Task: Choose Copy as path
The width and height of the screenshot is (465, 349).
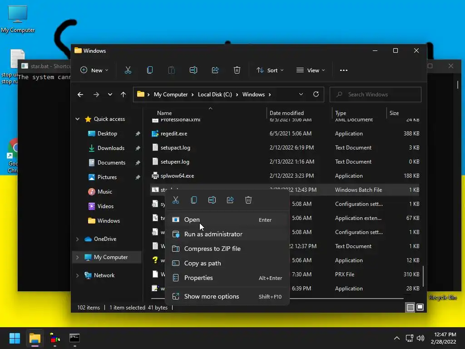Action: pyautogui.click(x=227, y=263)
